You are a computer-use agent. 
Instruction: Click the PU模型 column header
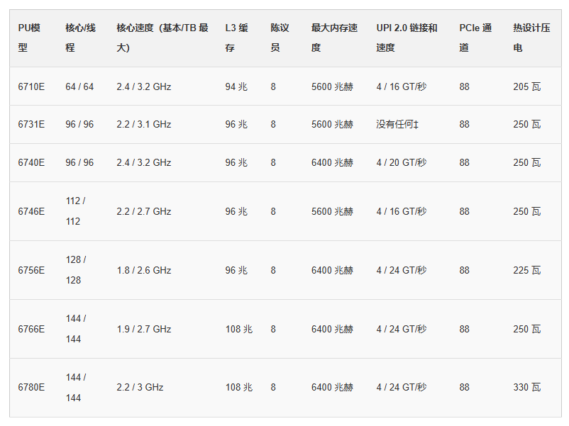click(x=29, y=38)
